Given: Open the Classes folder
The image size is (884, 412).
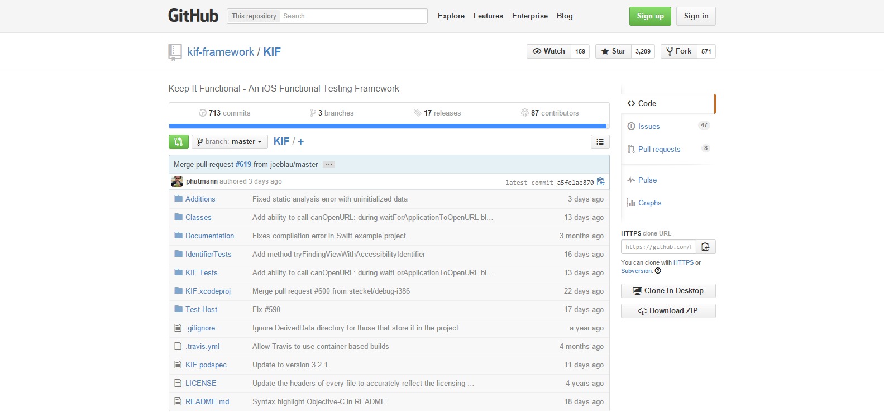Looking at the screenshot, I should (198, 217).
